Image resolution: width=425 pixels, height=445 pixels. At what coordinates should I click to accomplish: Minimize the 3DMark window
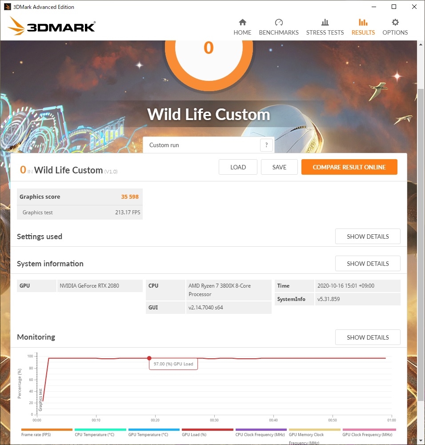(374, 7)
